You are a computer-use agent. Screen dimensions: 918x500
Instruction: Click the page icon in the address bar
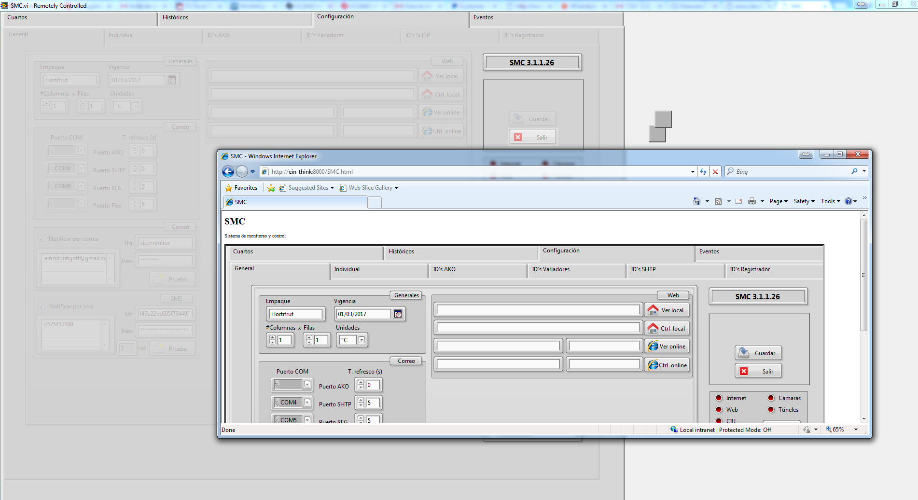[265, 171]
